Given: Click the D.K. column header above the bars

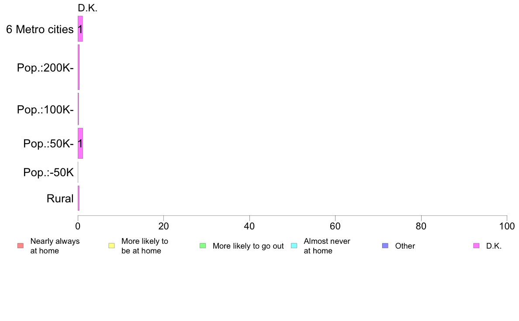Looking at the screenshot, I should pos(87,8).
